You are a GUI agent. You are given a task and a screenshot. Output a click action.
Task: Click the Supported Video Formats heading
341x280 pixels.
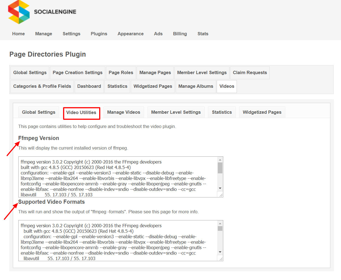51,202
